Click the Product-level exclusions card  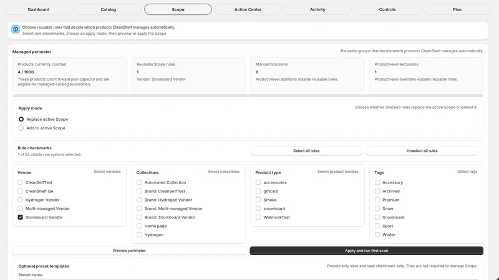tap(427, 74)
